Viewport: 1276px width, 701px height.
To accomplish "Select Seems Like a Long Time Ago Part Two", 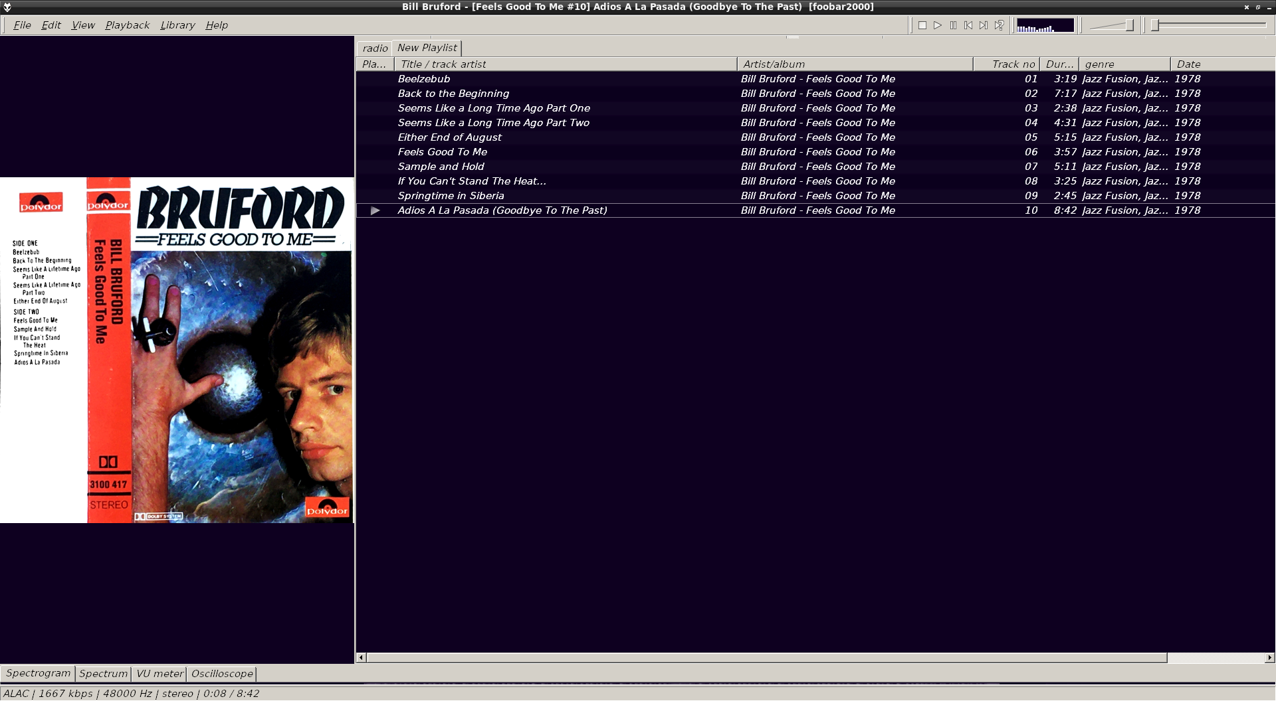I will (x=815, y=123).
